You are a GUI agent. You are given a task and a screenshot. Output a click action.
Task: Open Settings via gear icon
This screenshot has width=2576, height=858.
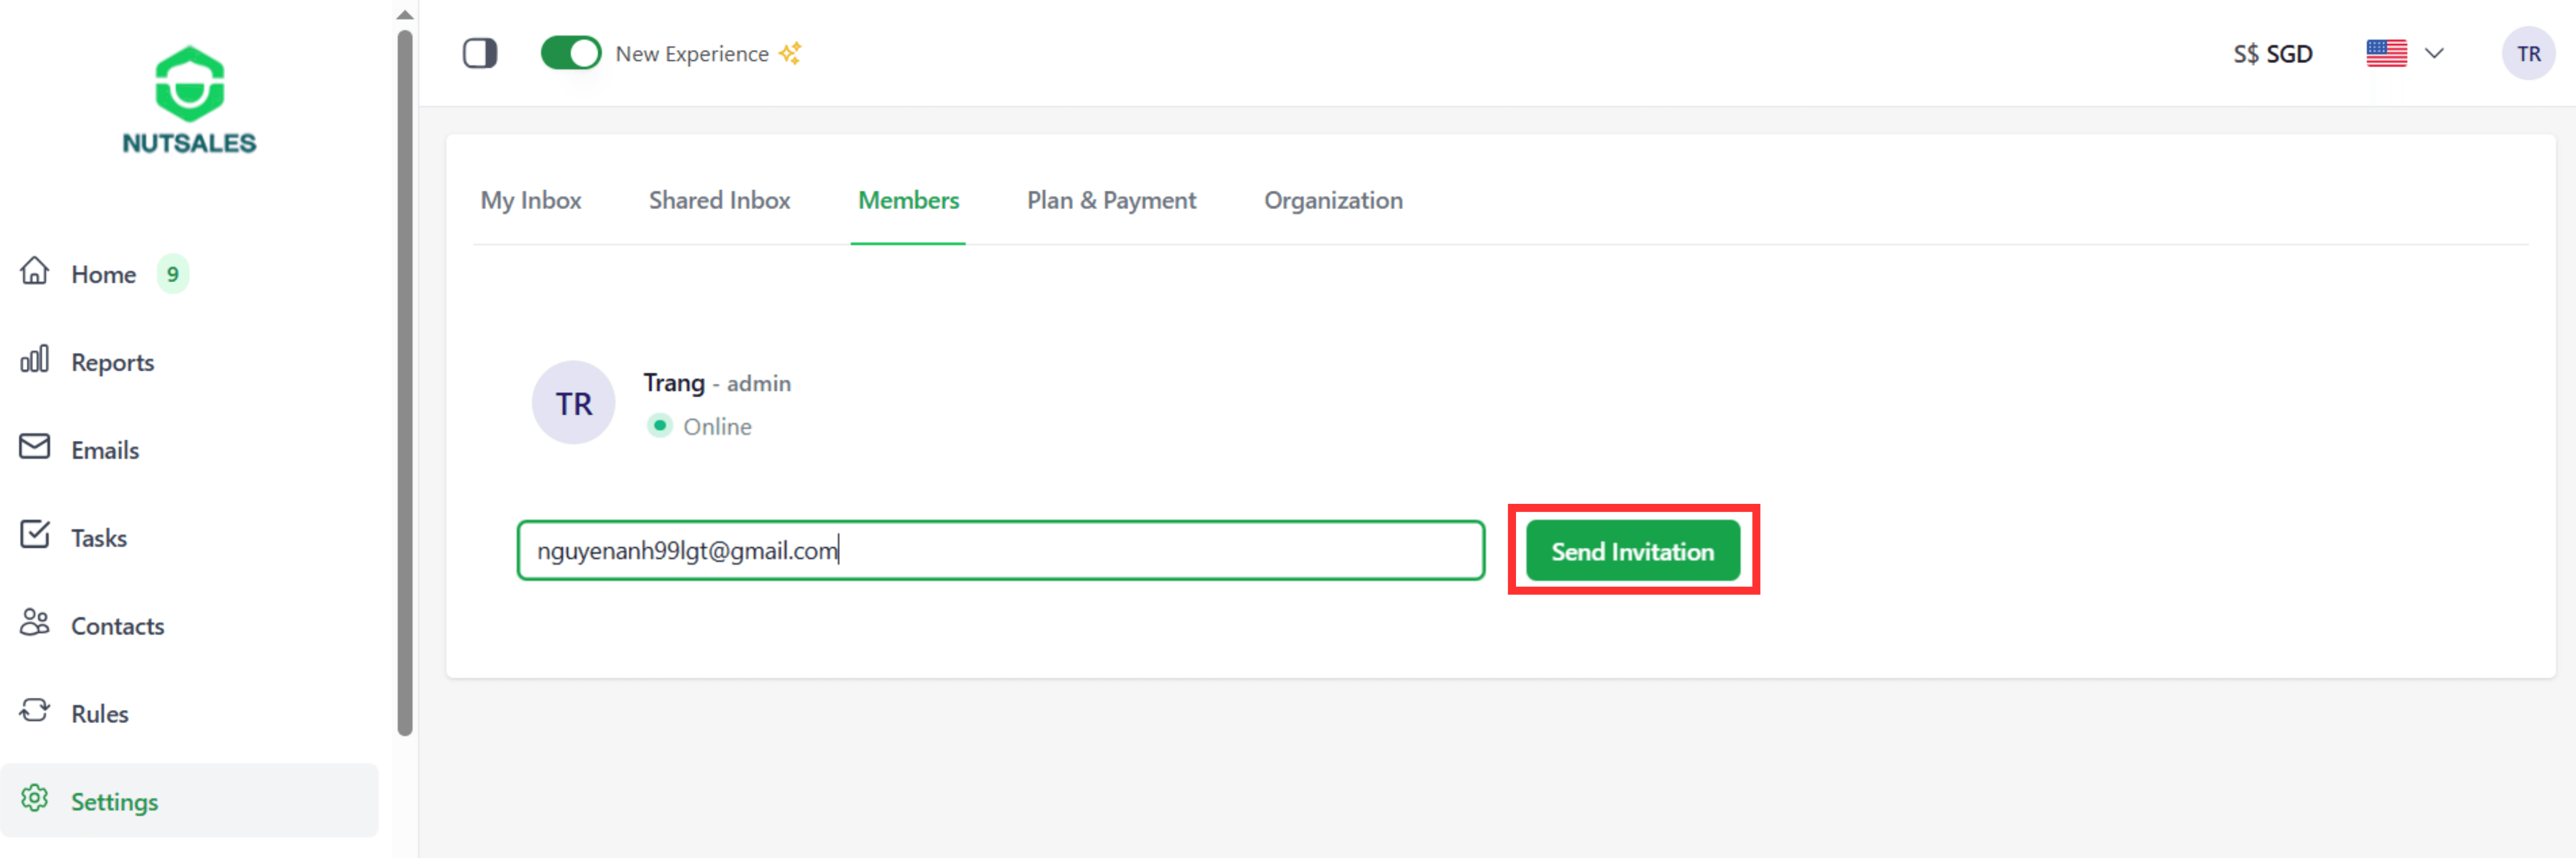point(35,799)
